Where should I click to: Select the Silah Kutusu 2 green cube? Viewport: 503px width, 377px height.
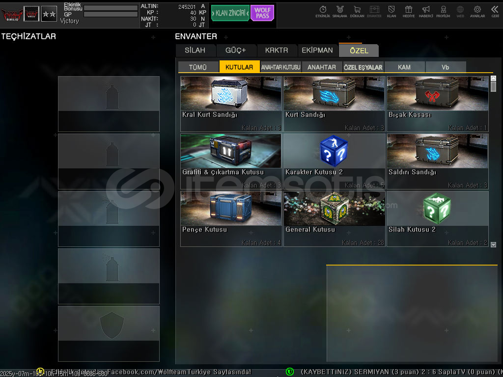click(437, 208)
